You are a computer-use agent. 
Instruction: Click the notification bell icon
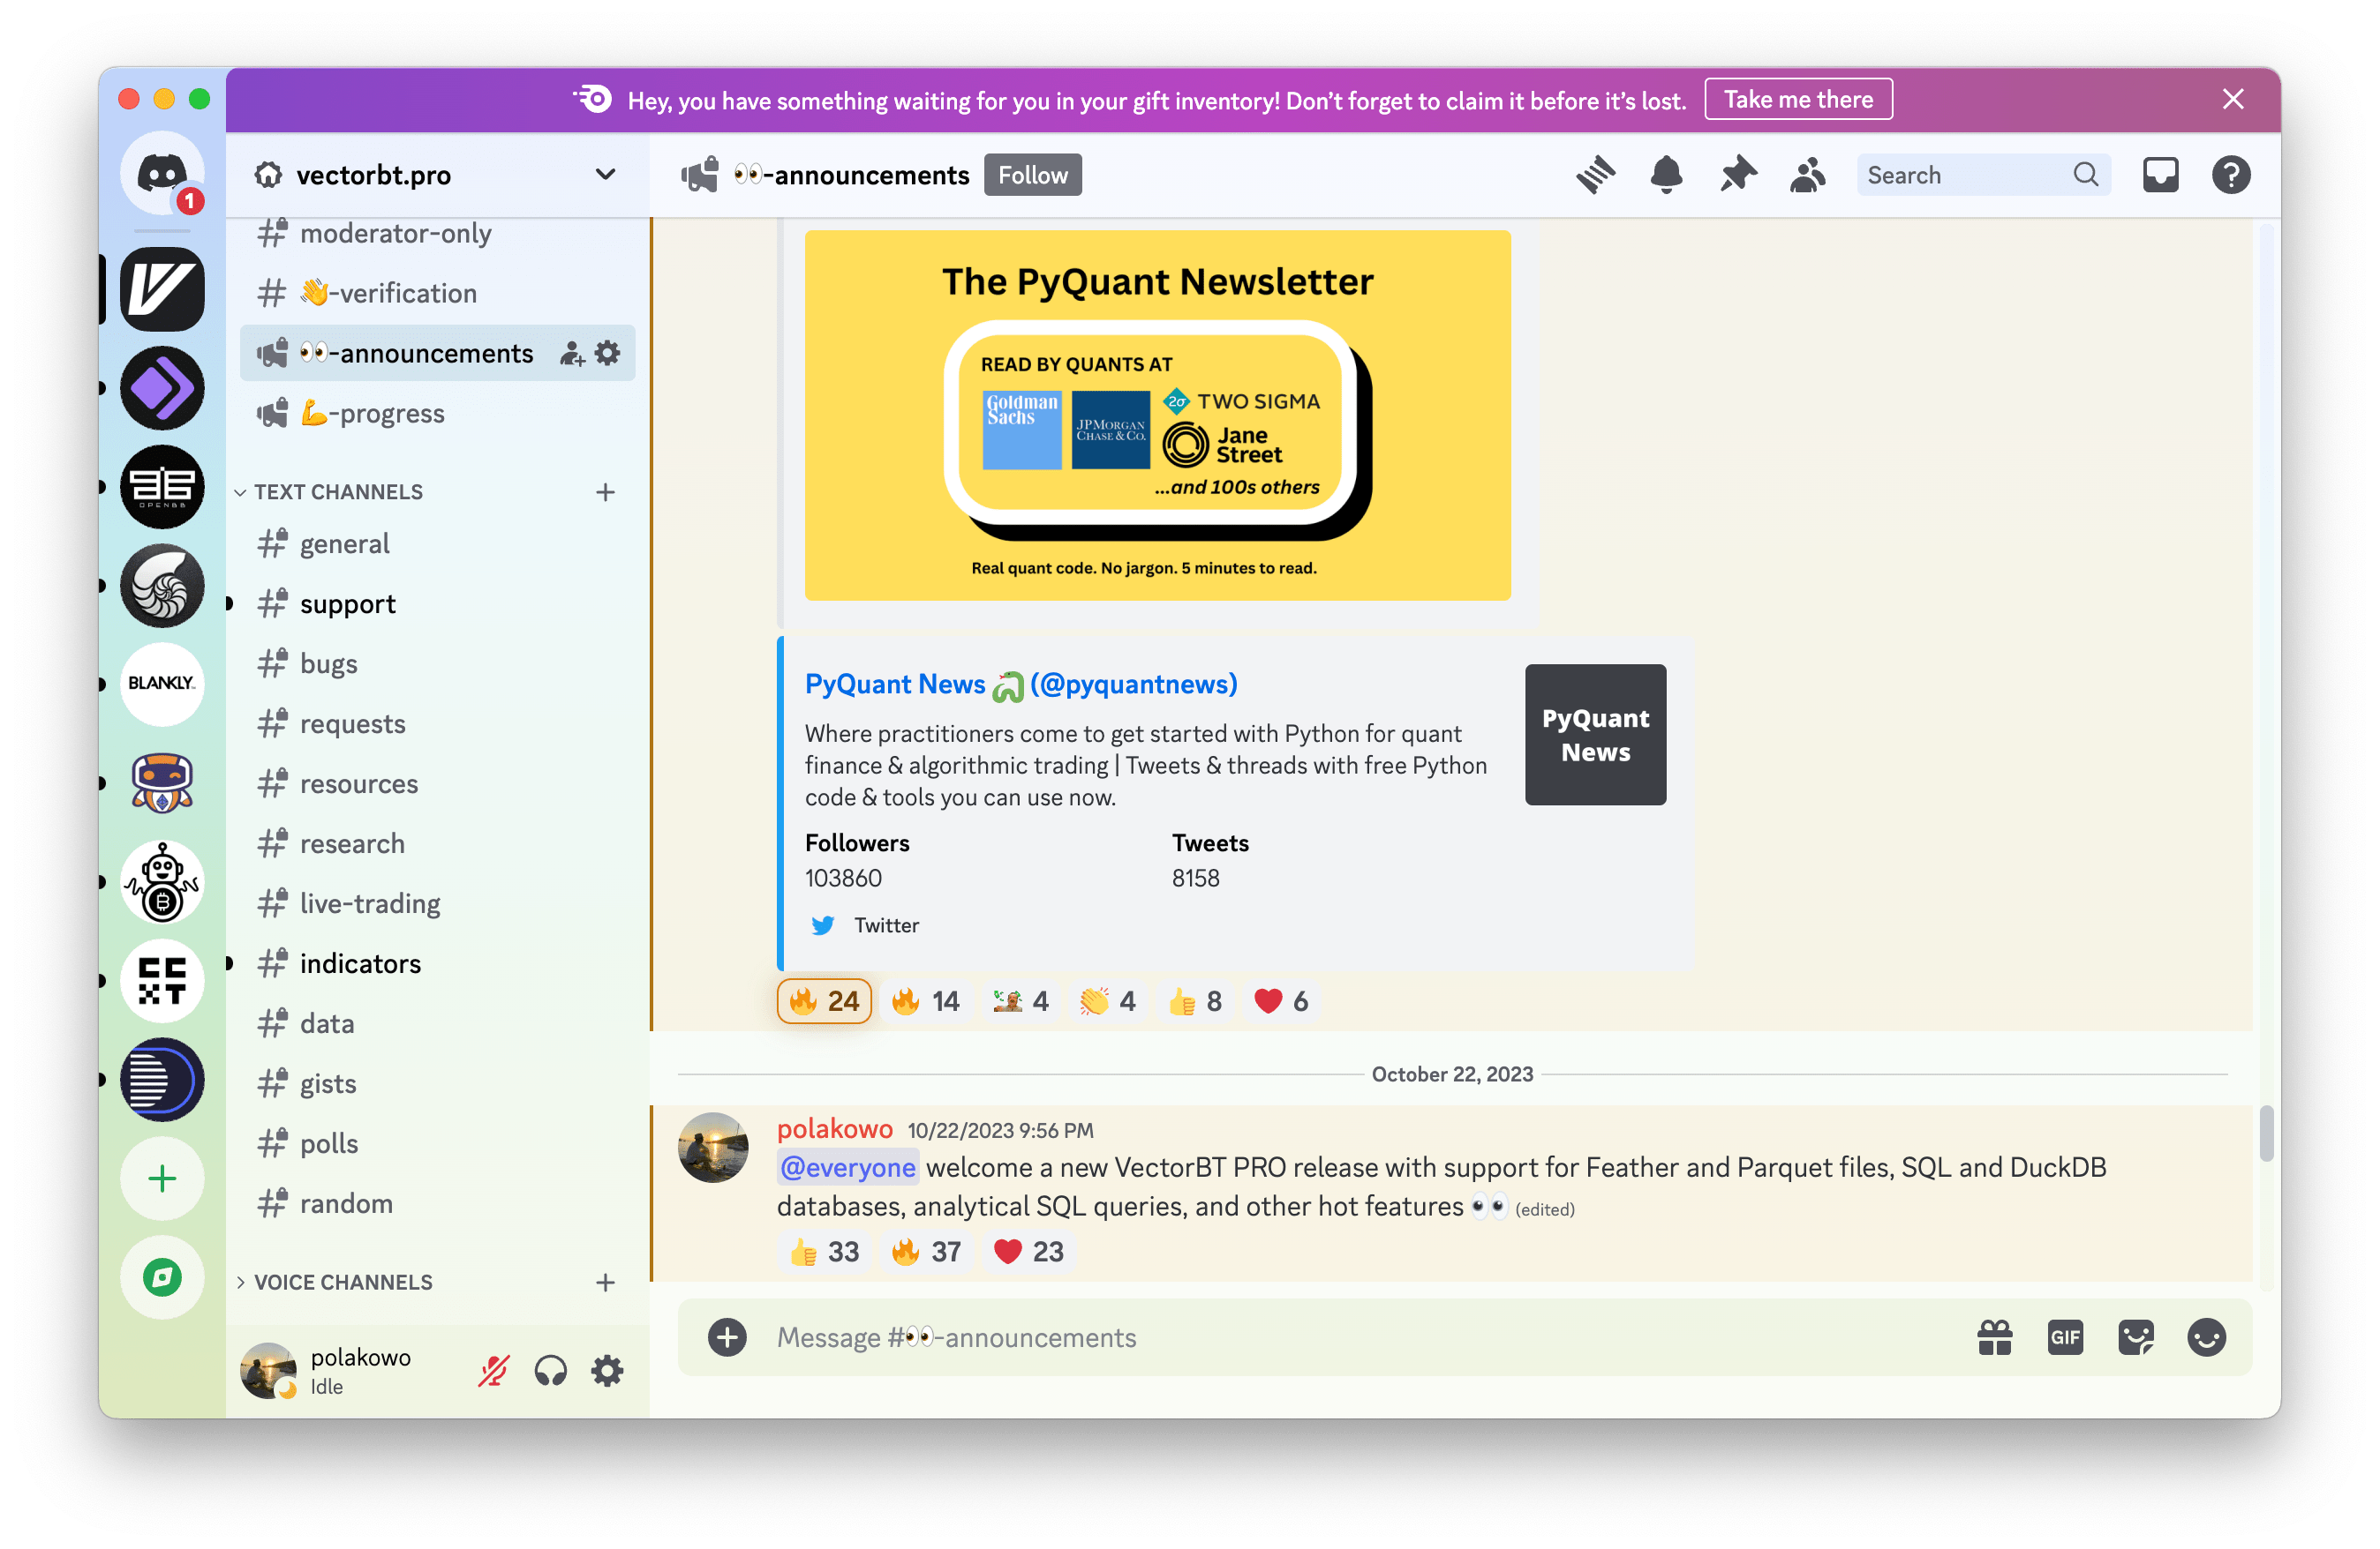pyautogui.click(x=1666, y=175)
